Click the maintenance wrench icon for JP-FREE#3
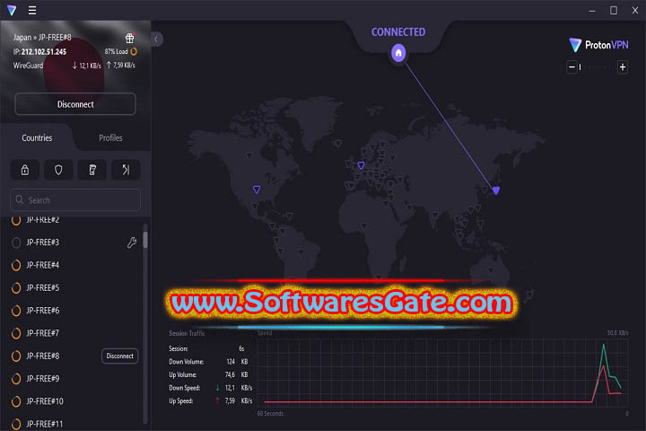Screen dimensions: 646x431 132,242
